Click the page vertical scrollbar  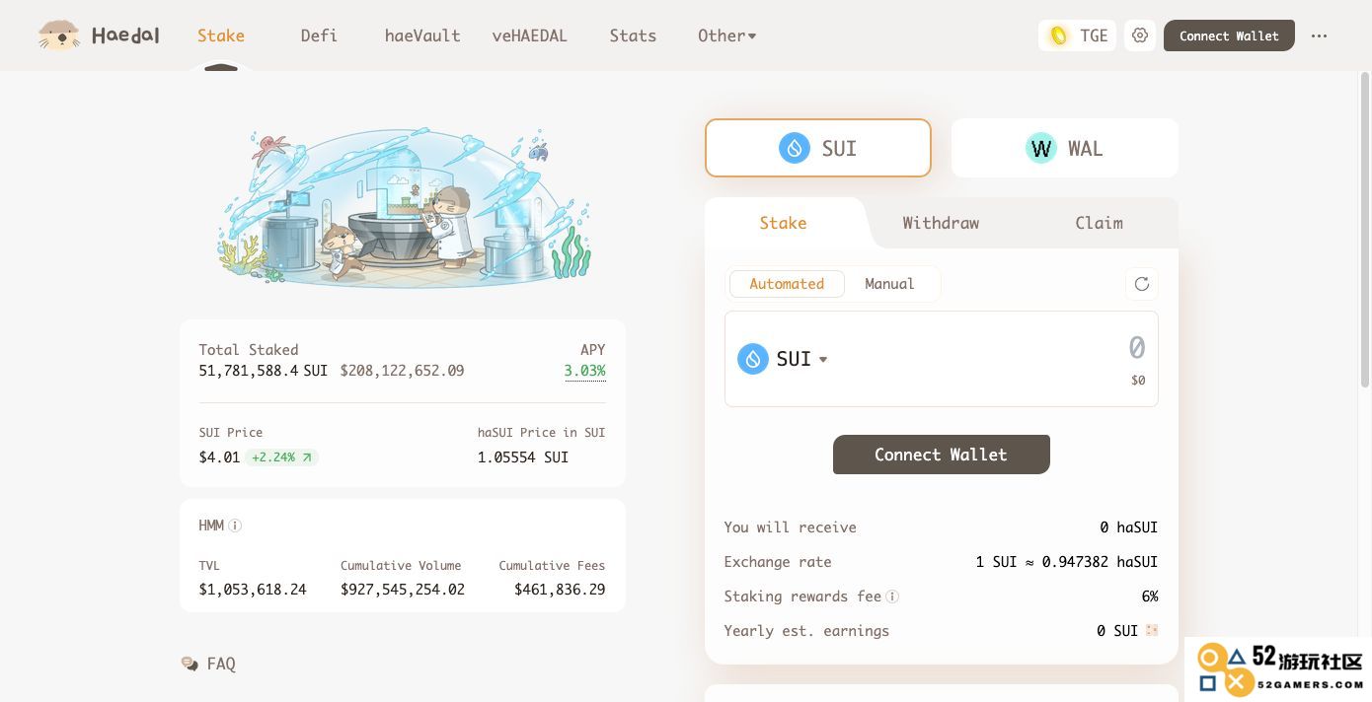tap(1365, 227)
